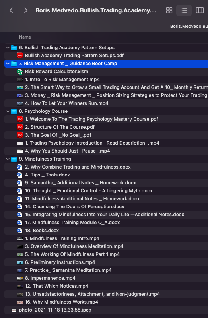
Task: Select 2. The Smart Way to Grow a Small Trading Account
Action: [x=116, y=87]
